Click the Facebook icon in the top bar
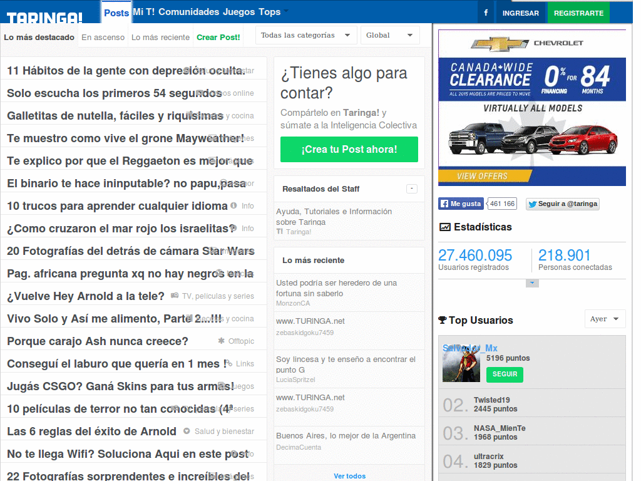 (x=486, y=12)
